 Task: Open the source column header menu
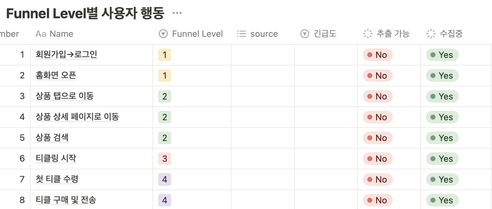(264, 34)
